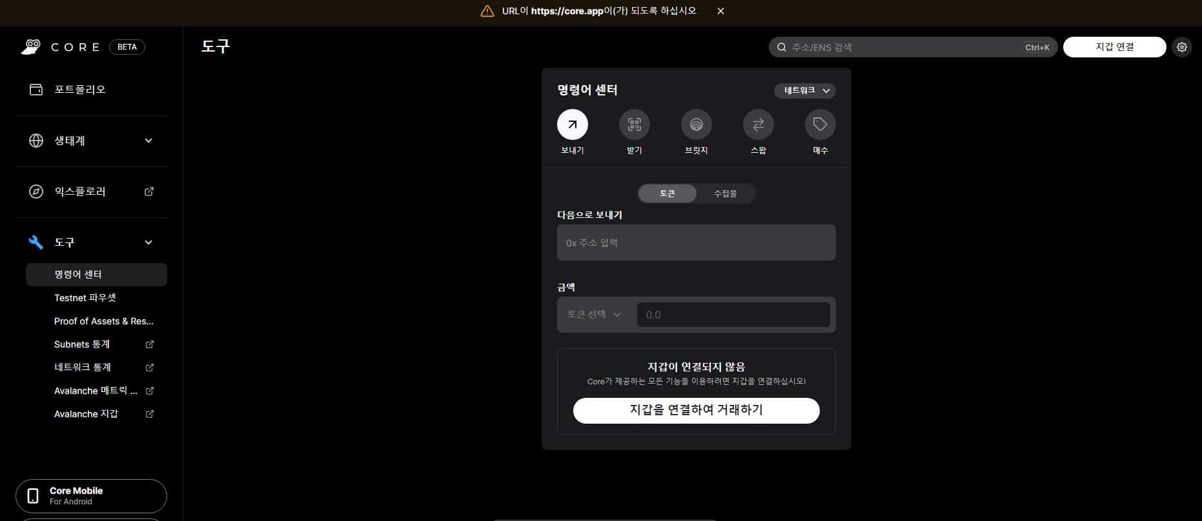
Task: Open 익스플로러 external link icon
Action: [149, 192]
